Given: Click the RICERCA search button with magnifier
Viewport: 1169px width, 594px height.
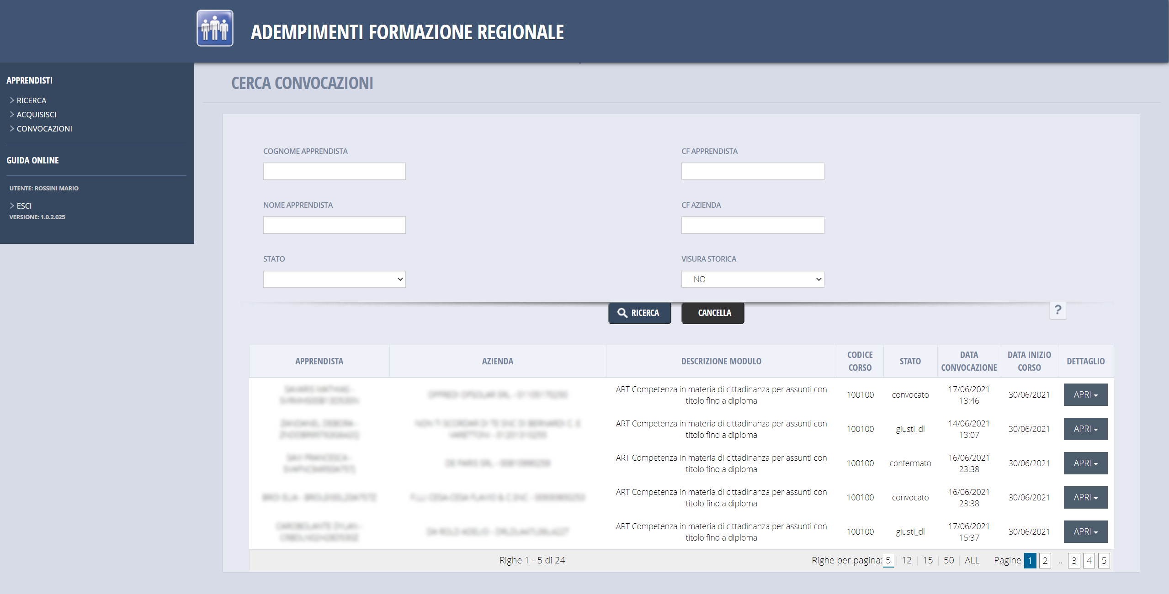Looking at the screenshot, I should point(639,313).
